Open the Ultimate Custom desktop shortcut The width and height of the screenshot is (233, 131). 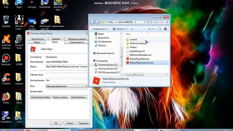19,23
